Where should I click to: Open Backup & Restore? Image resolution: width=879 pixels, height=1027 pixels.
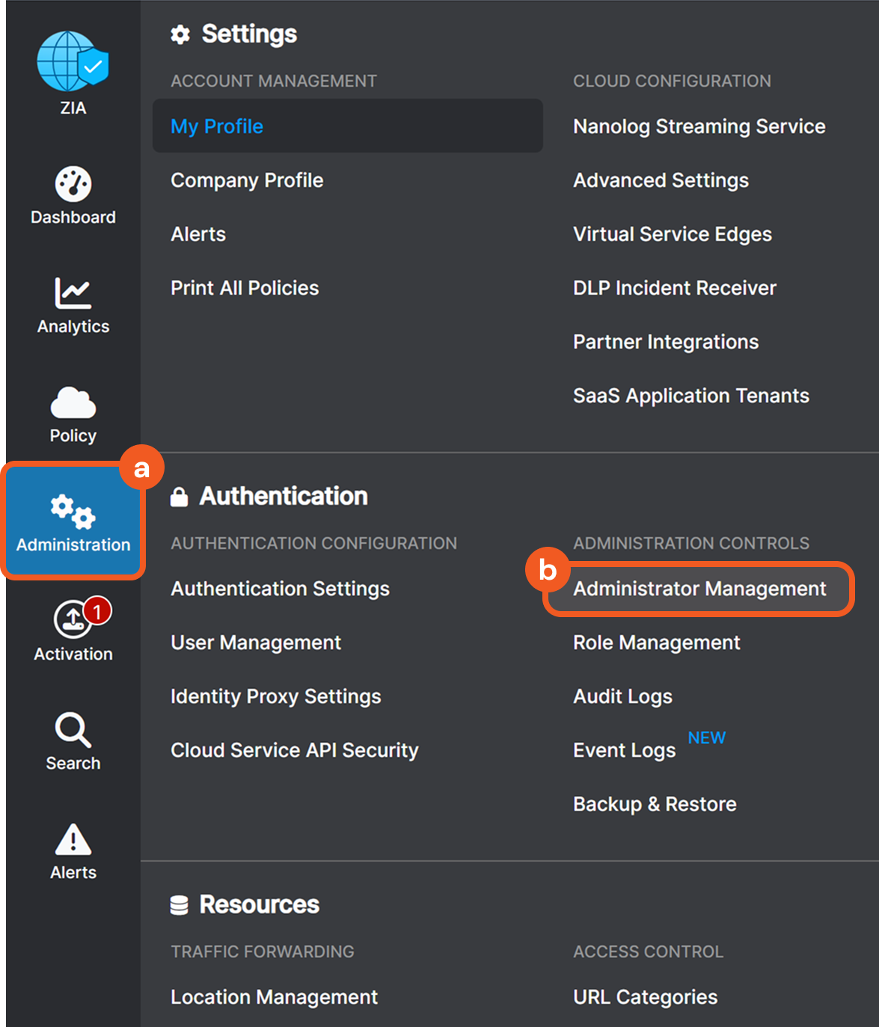655,804
